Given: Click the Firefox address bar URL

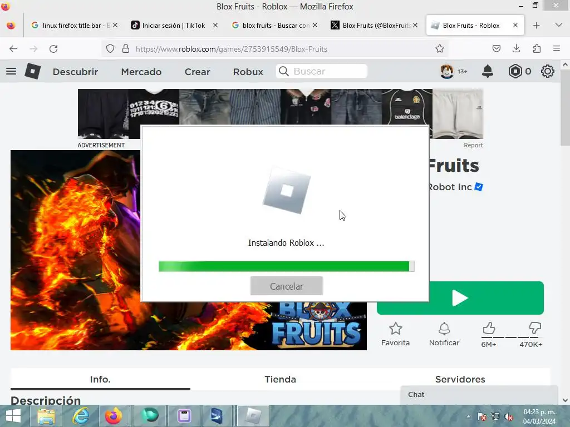Looking at the screenshot, I should (232, 49).
